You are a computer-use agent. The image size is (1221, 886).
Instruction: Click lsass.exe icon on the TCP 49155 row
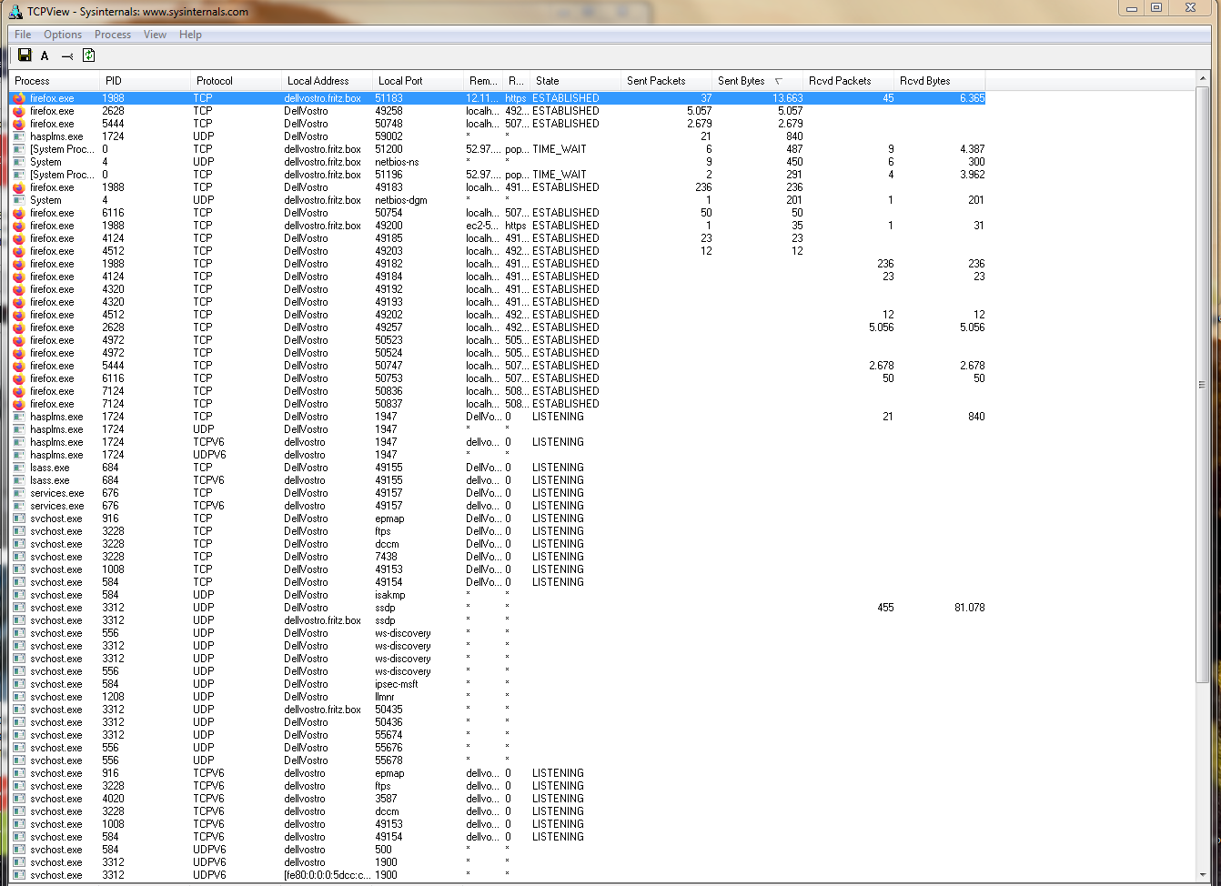click(19, 468)
